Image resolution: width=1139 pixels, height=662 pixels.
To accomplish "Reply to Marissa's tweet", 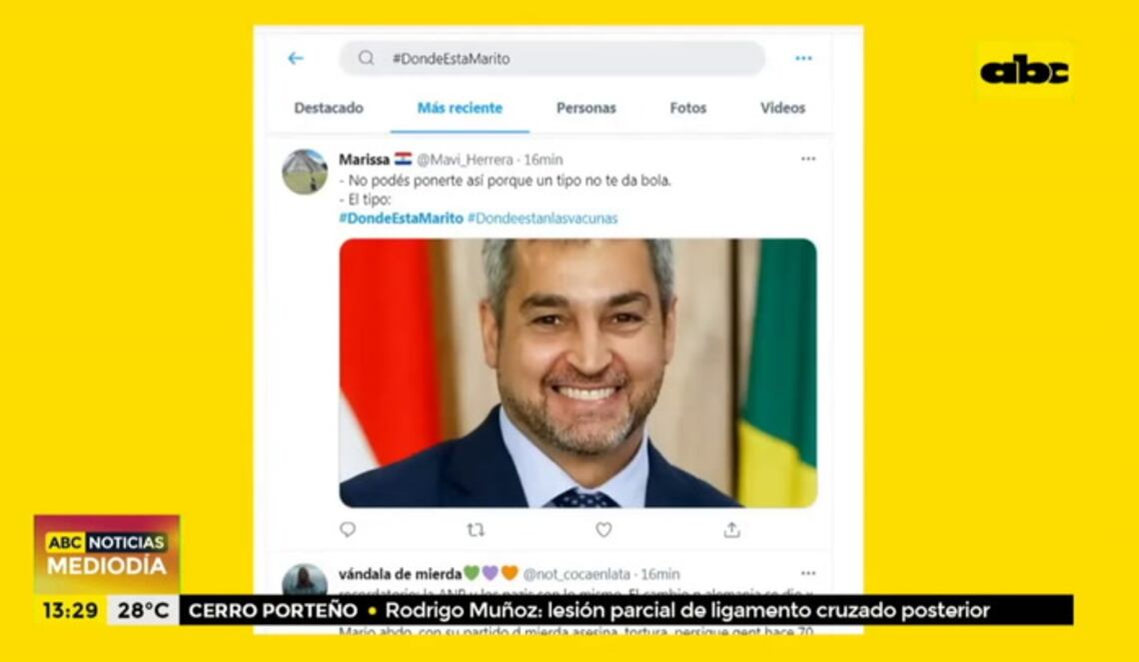I will pos(348,529).
